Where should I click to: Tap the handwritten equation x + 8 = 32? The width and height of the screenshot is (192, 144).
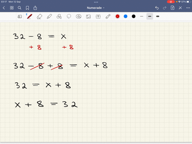[x=46, y=104]
